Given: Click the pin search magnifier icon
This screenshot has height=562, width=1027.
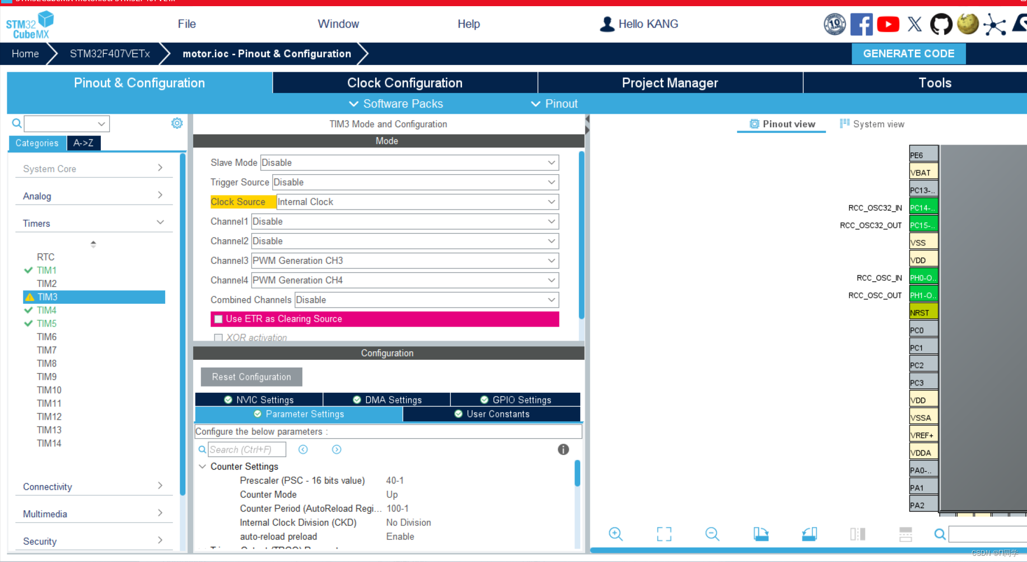Looking at the screenshot, I should point(940,535).
